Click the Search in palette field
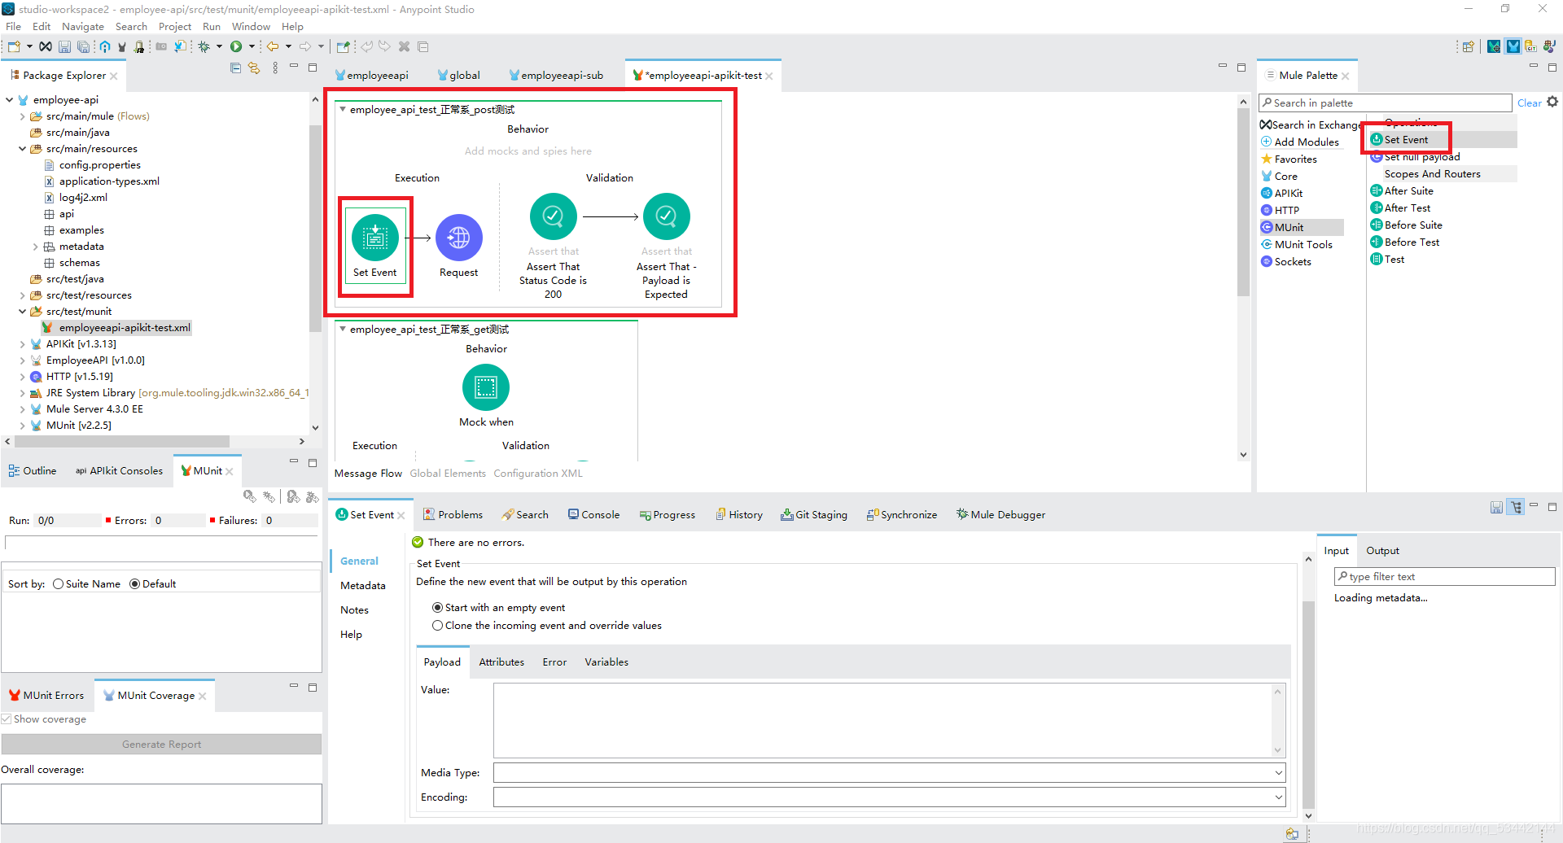This screenshot has width=1563, height=843. (1385, 103)
